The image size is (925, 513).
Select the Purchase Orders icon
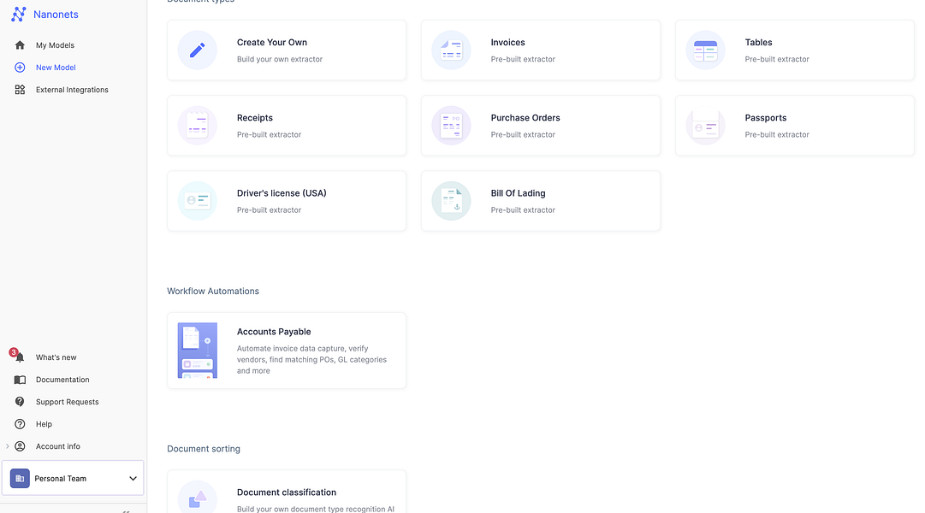(x=451, y=125)
